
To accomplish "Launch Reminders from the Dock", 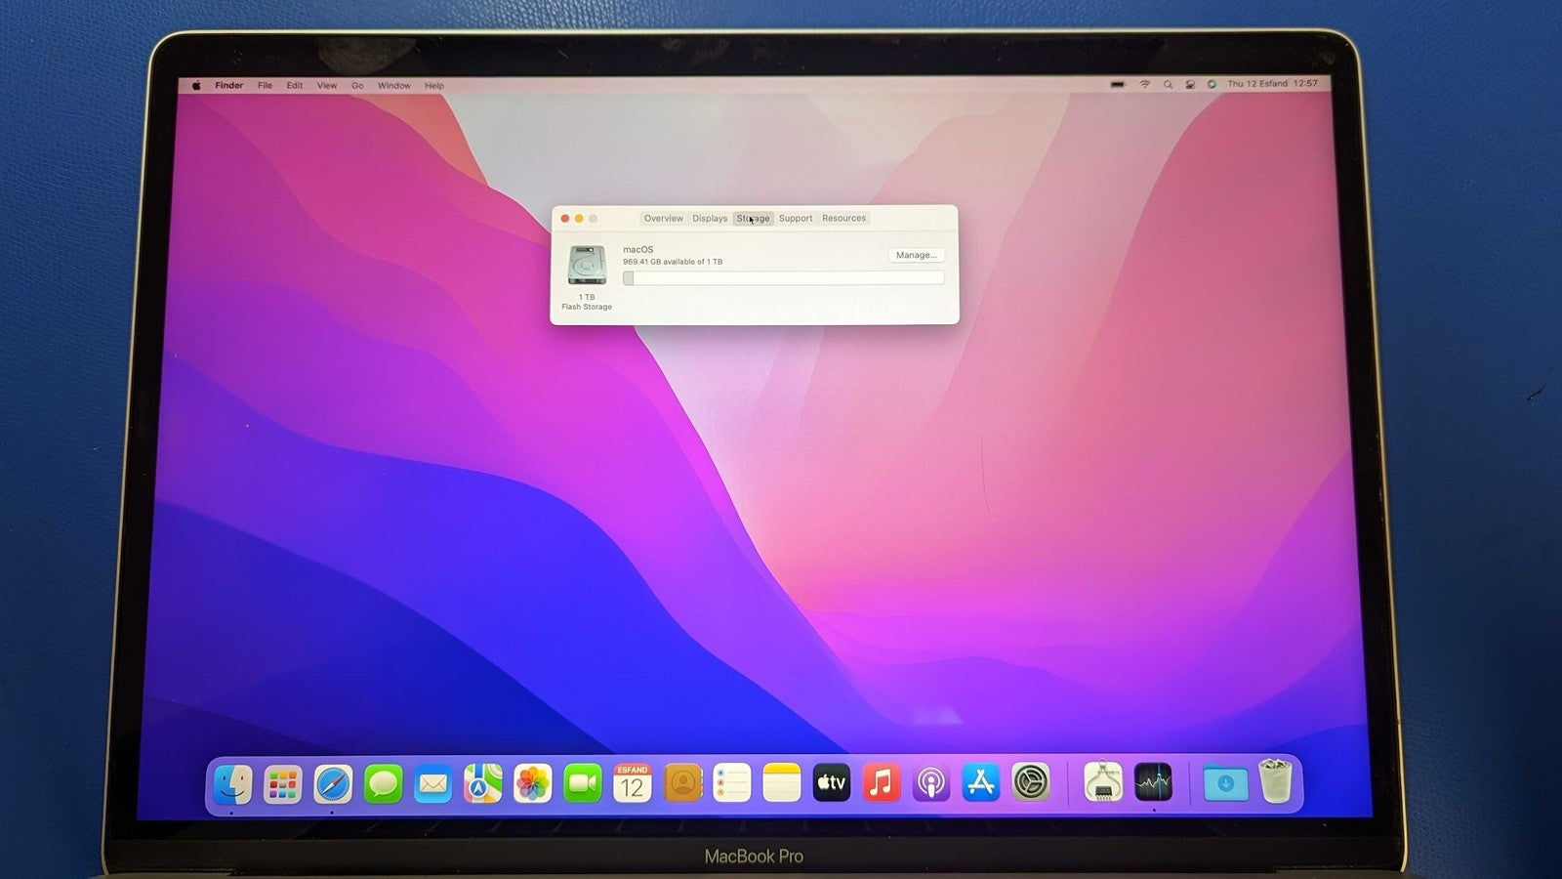I will [x=732, y=783].
